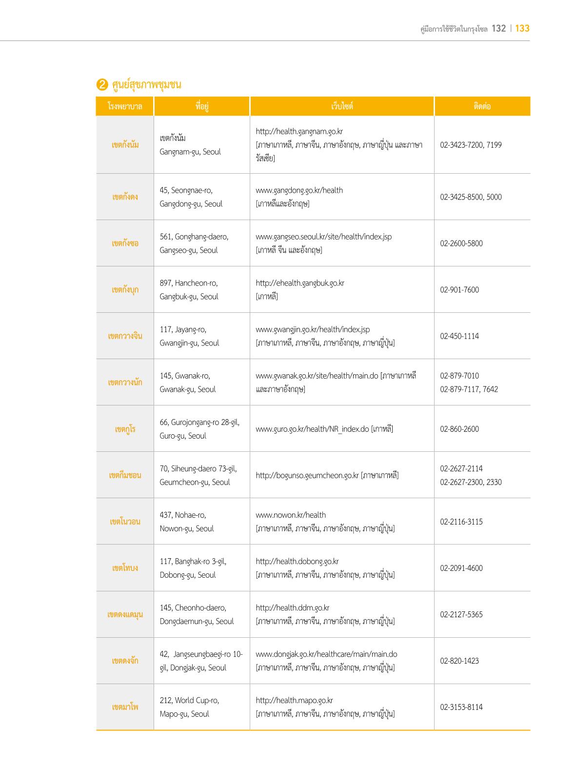Open the www.gangdong.go.kr/health link

coord(299,190)
